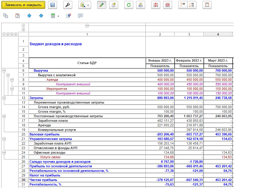Viewport: 280px width, 188px height.
Task: Click the Январь 2023 г. column header
Action: coord(160,60)
